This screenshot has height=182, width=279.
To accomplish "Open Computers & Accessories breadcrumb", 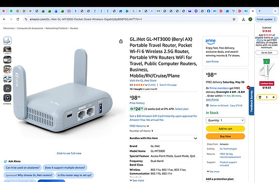I will (30, 28).
